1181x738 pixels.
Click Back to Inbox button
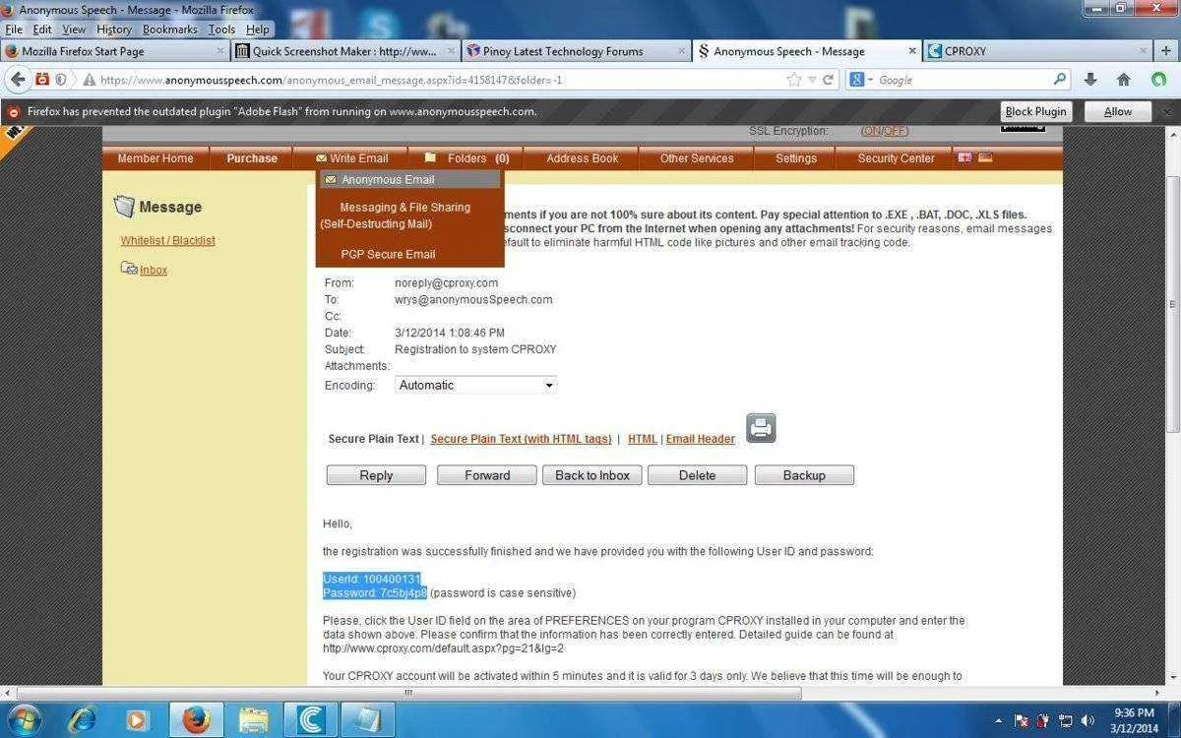pos(592,475)
